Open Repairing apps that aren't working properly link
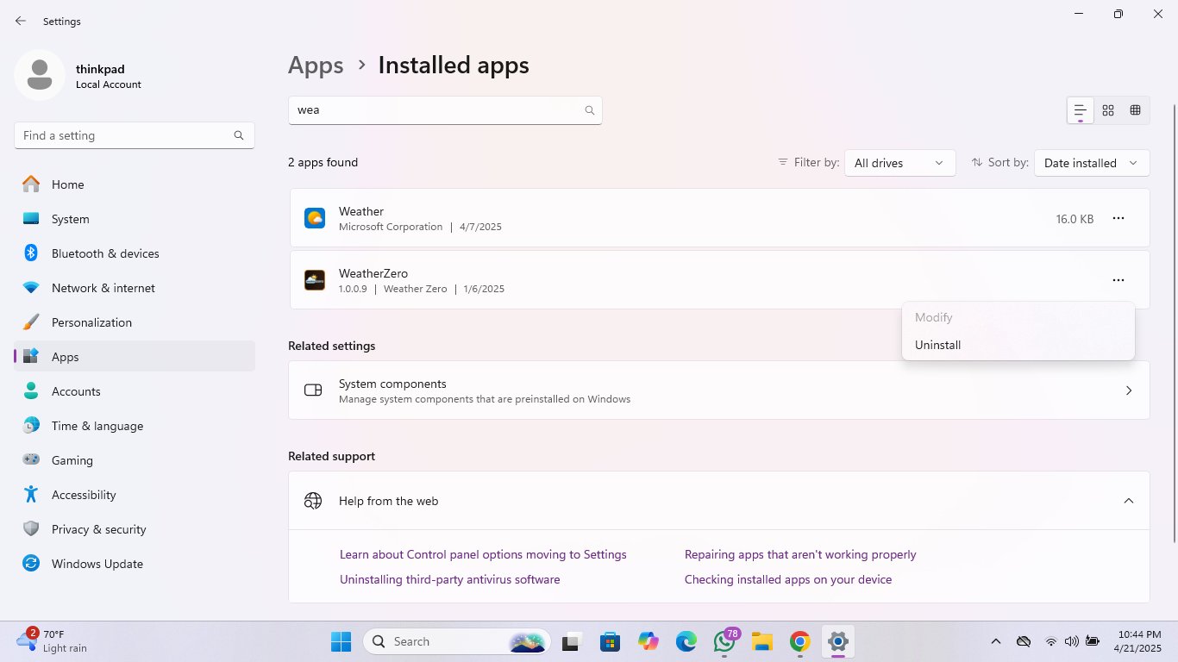 point(800,554)
